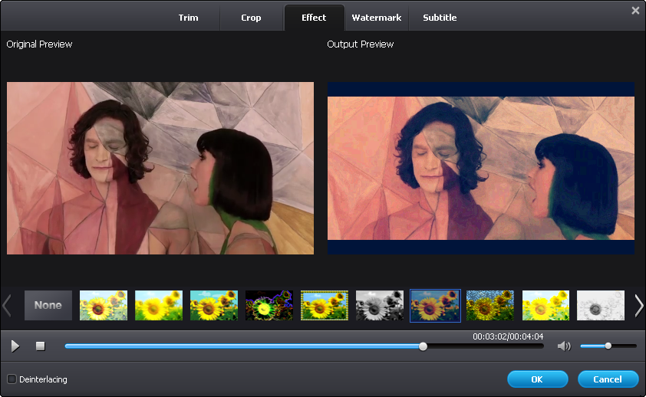Stop the video playback

coord(41,346)
